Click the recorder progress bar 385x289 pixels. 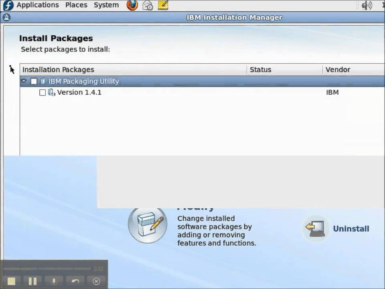click(47, 269)
